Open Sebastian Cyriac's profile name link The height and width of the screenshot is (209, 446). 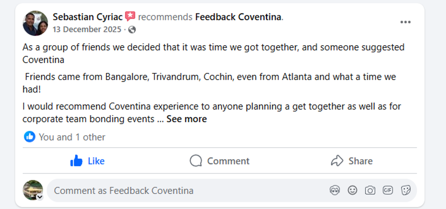click(x=88, y=17)
